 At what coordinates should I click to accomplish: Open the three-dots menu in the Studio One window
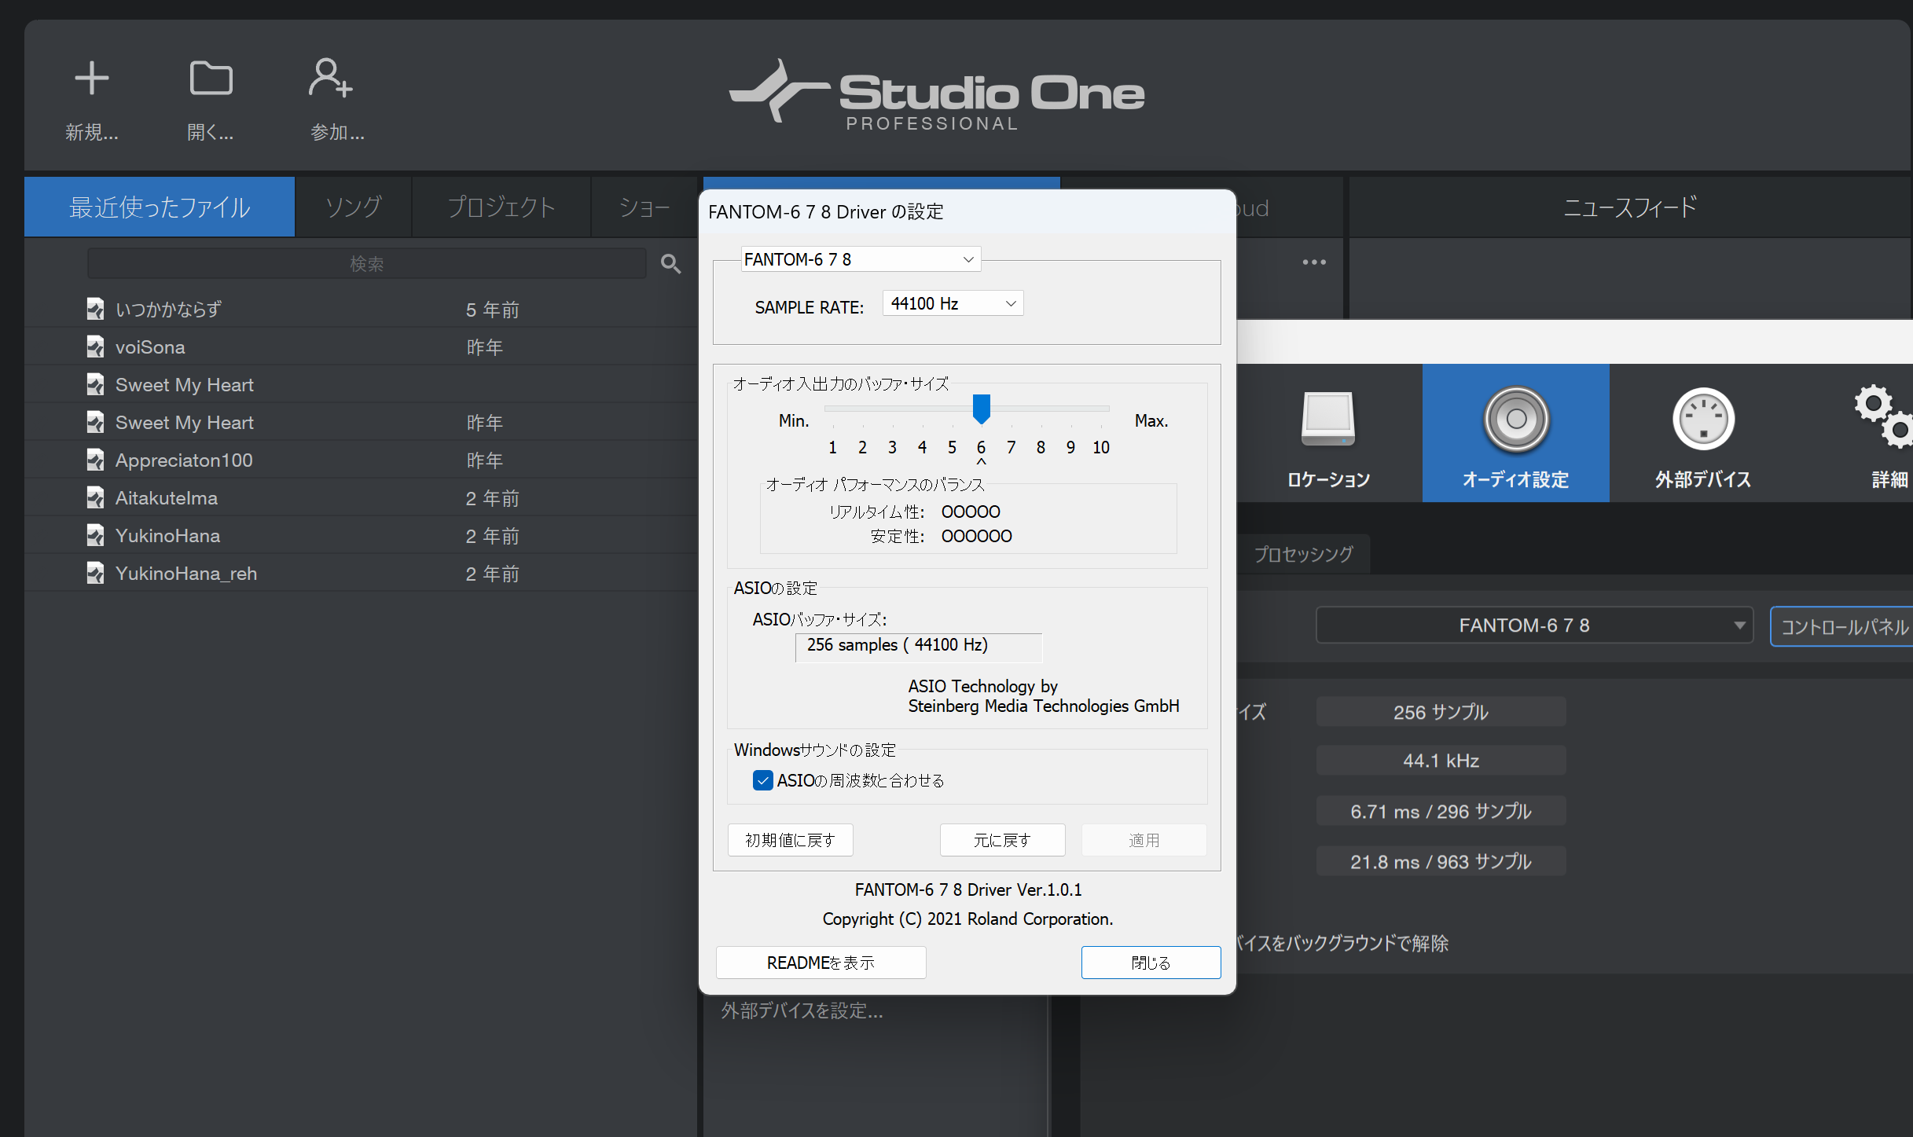click(1314, 262)
